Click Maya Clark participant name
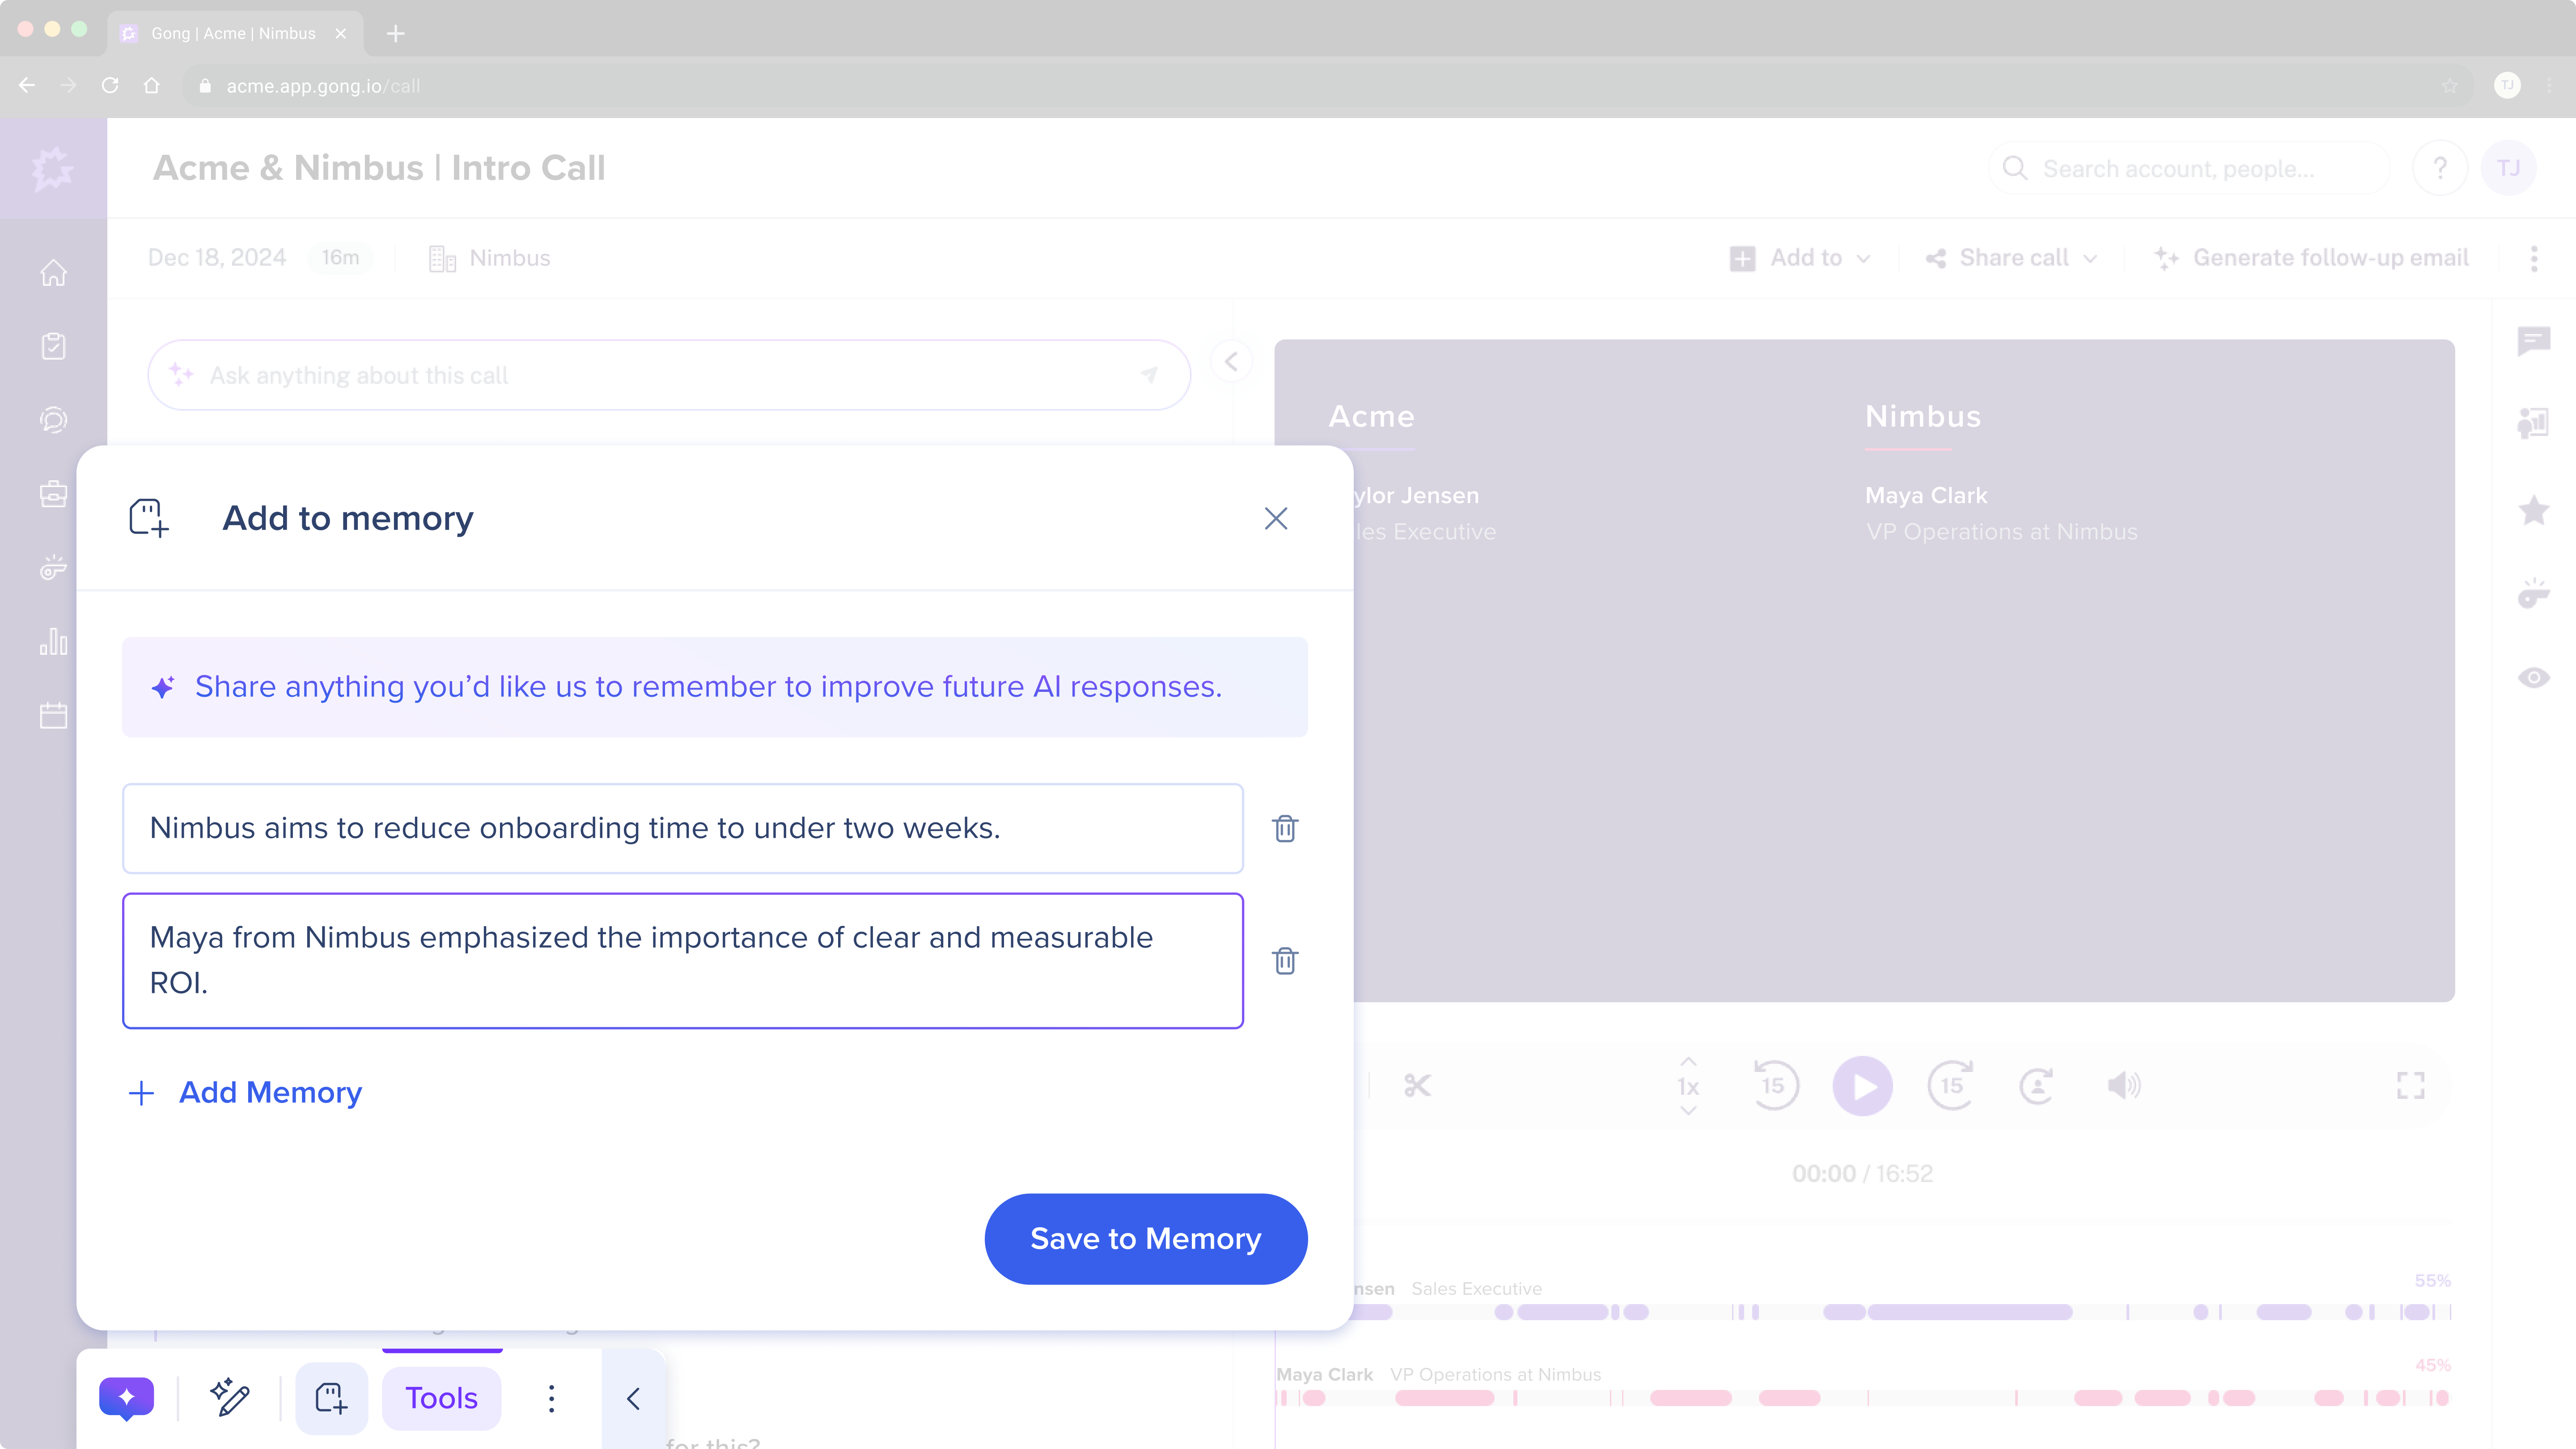The width and height of the screenshot is (2576, 1449). 1926,495
